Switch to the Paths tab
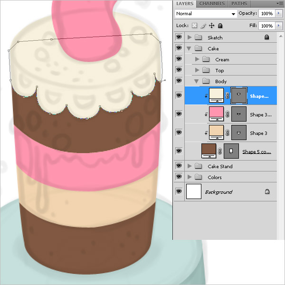 point(239,4)
